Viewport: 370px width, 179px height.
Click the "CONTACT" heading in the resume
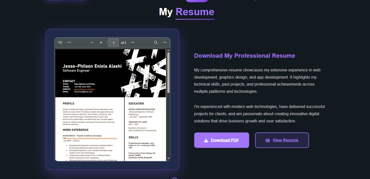69,81
